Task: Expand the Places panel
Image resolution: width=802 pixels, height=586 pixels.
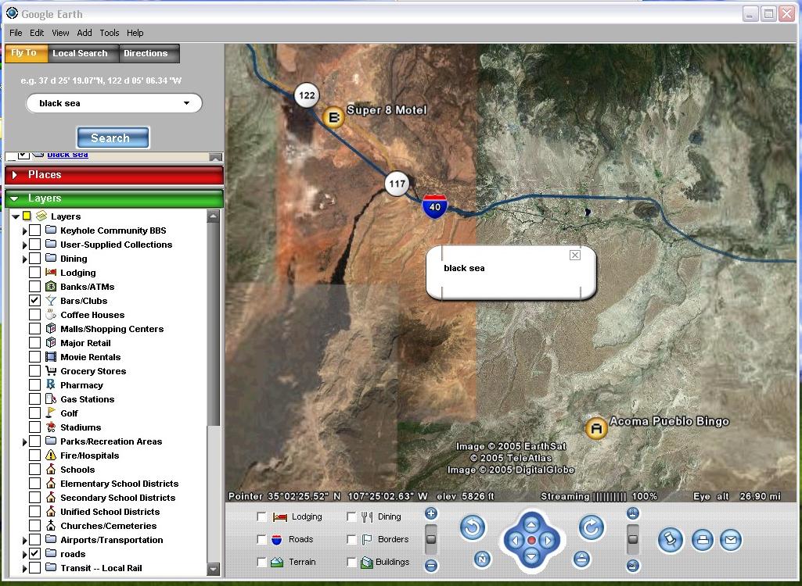Action: pyautogui.click(x=15, y=175)
